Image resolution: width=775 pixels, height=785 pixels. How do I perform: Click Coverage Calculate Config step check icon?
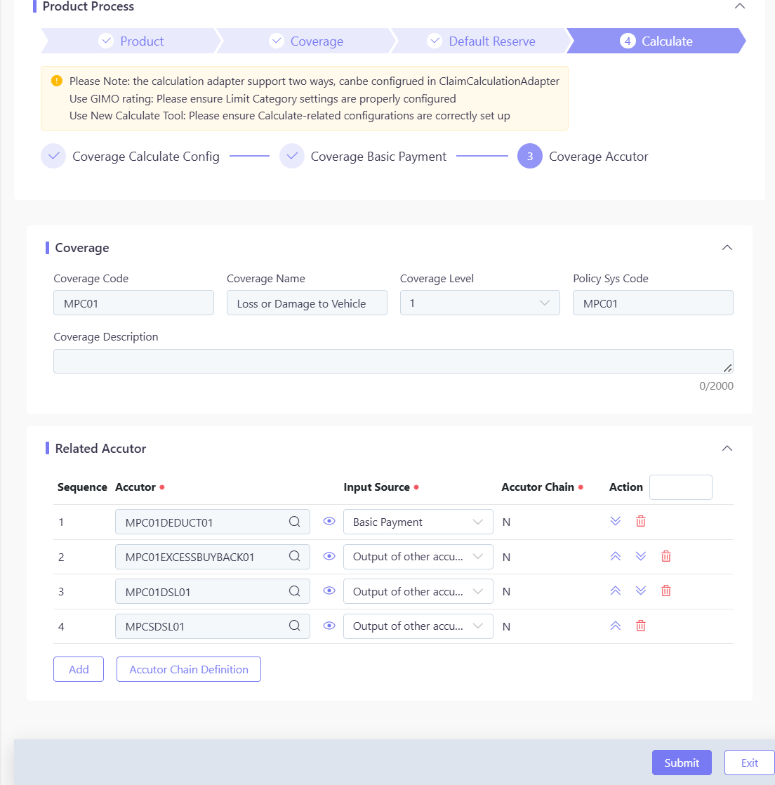point(53,156)
